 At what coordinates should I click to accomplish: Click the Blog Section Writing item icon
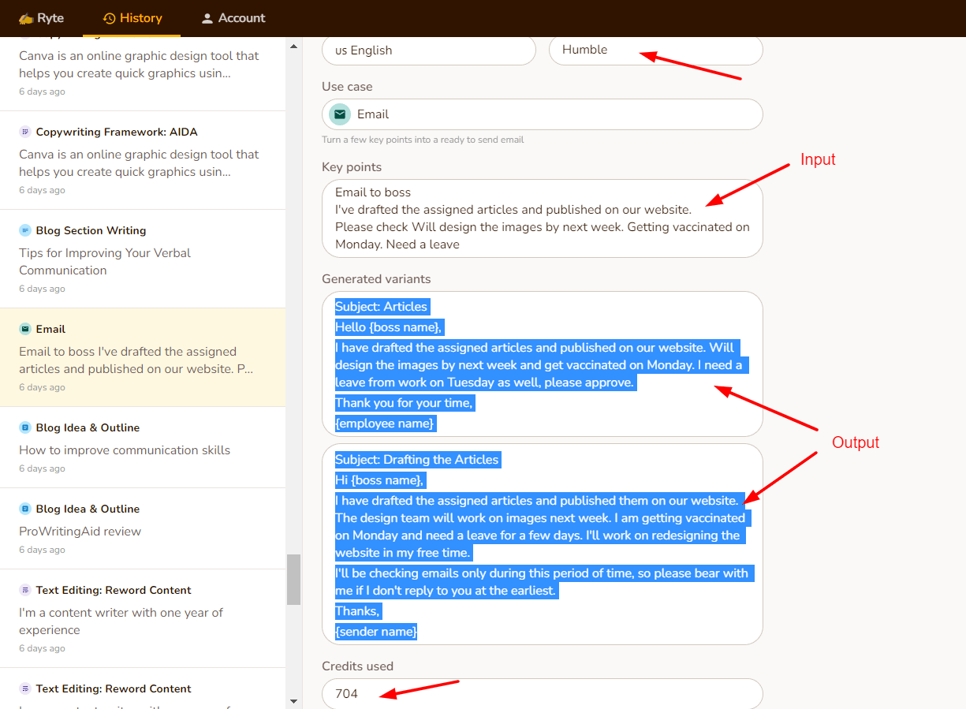coord(25,230)
